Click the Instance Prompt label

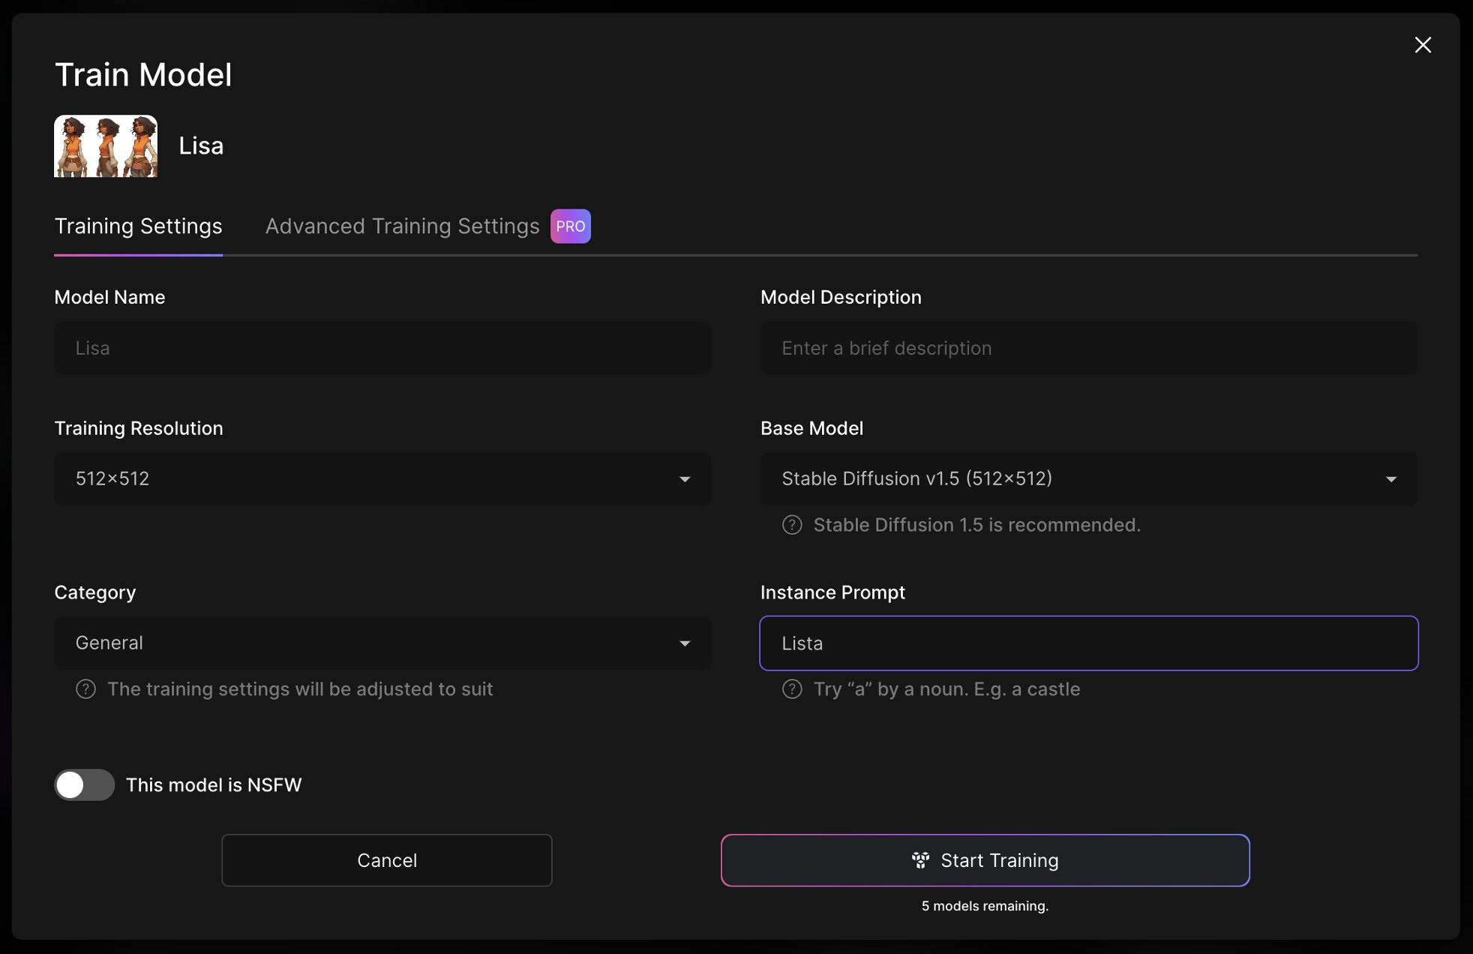click(832, 592)
